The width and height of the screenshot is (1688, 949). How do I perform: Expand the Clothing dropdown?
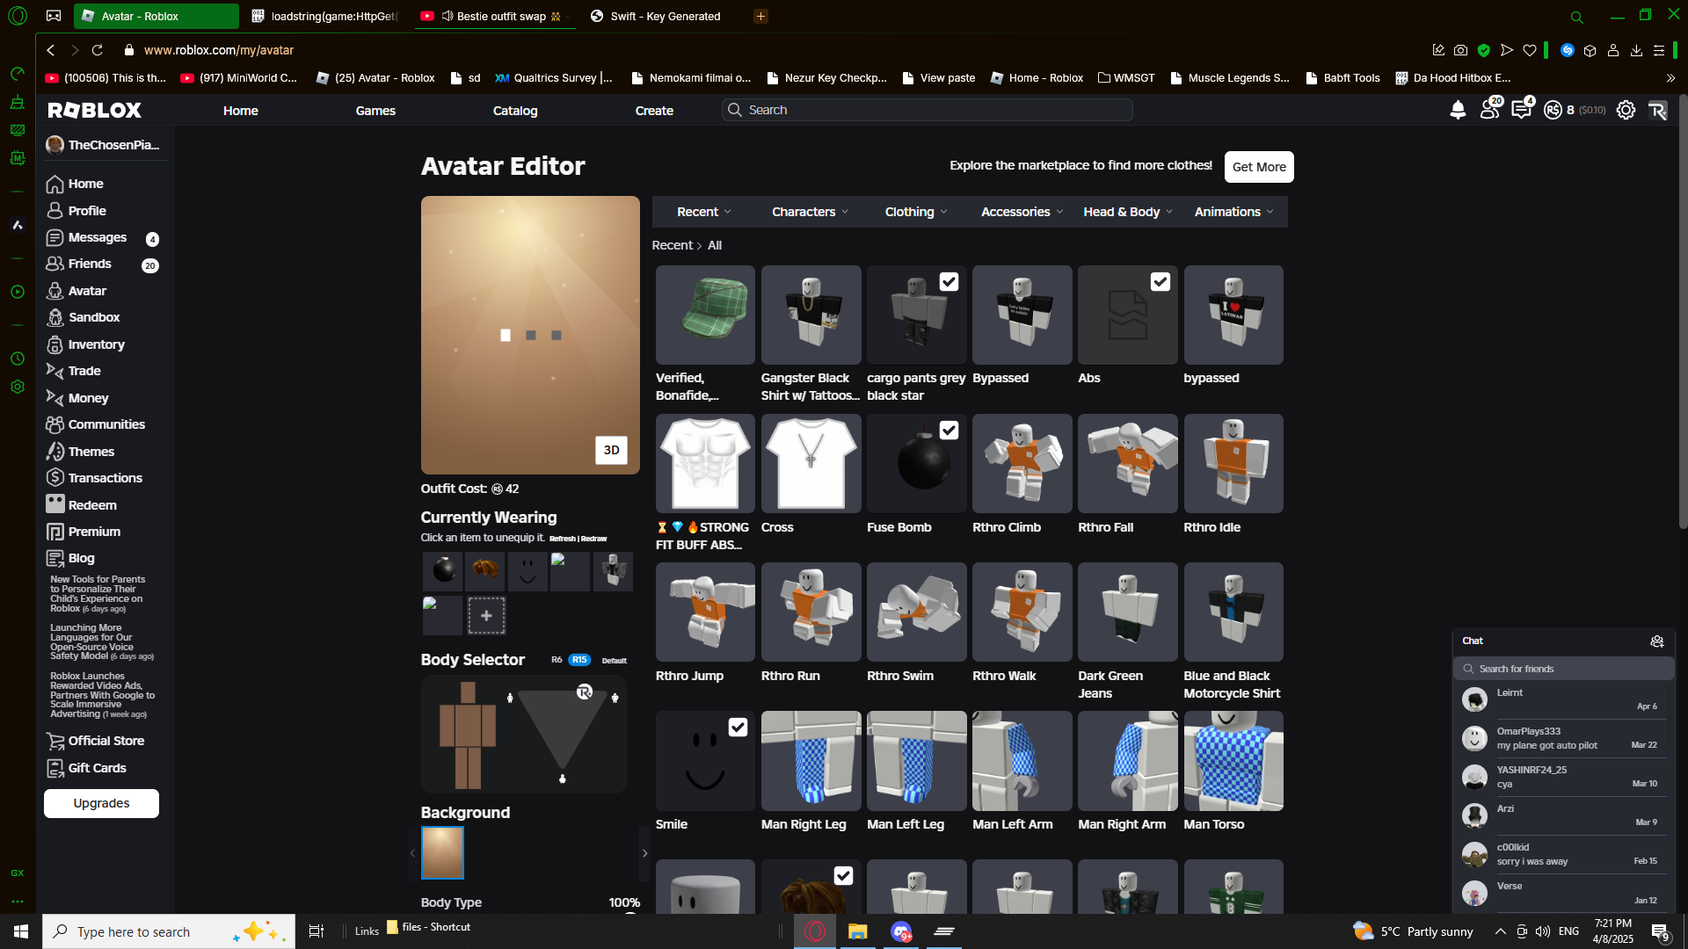coord(915,212)
